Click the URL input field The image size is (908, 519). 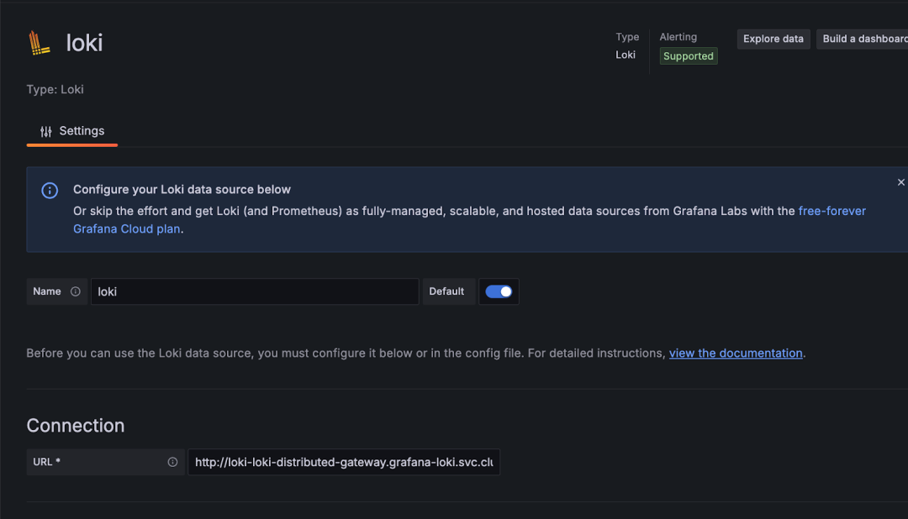(344, 462)
